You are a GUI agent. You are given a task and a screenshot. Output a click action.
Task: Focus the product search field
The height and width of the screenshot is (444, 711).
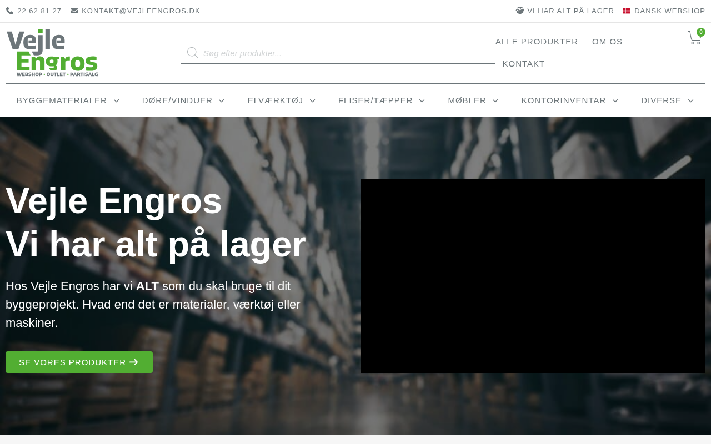tap(338, 53)
